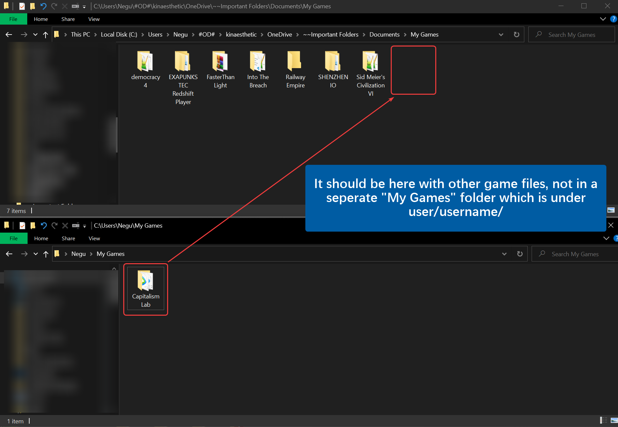Open recent locations dropdown in bottom window
This screenshot has height=427, width=618.
[36, 254]
